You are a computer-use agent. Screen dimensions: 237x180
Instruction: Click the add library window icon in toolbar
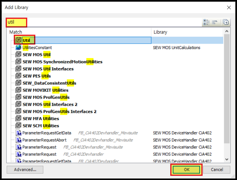(226, 22)
